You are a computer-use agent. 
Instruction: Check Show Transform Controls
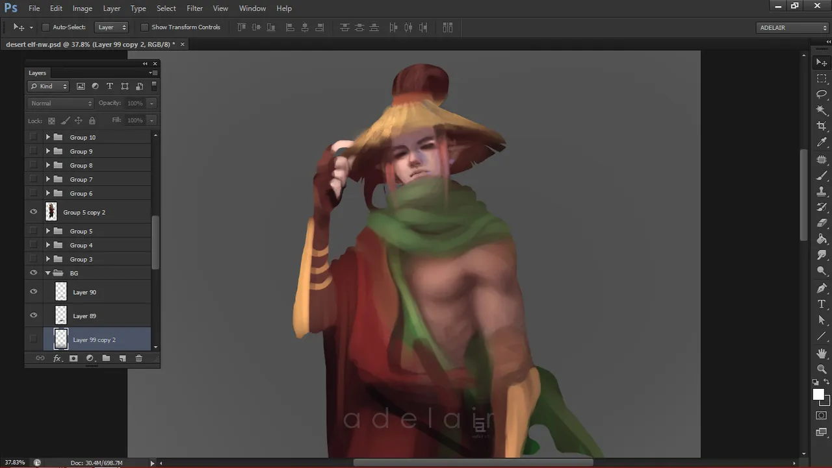pos(144,27)
